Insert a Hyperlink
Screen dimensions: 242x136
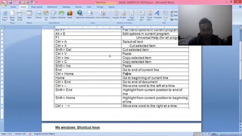[80, 15]
